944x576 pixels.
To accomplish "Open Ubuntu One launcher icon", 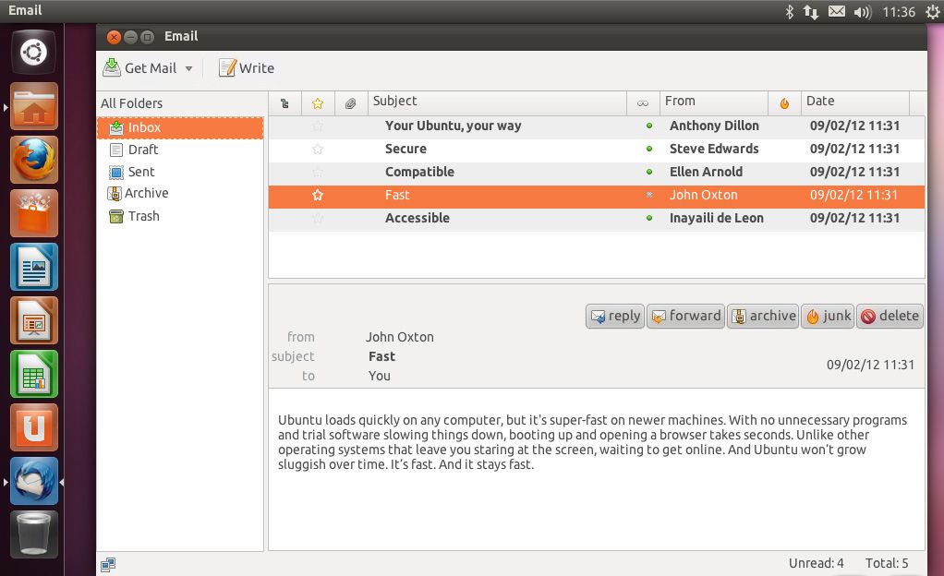I will (33, 427).
